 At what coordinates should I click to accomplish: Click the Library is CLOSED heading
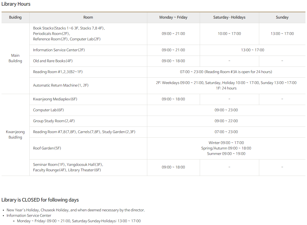click(x=40, y=200)
